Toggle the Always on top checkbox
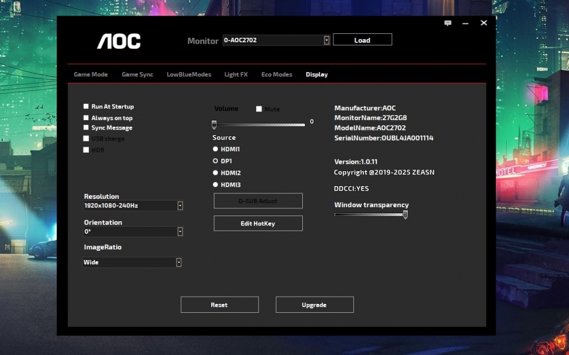Viewport: 569px width, 355px height. pos(86,118)
